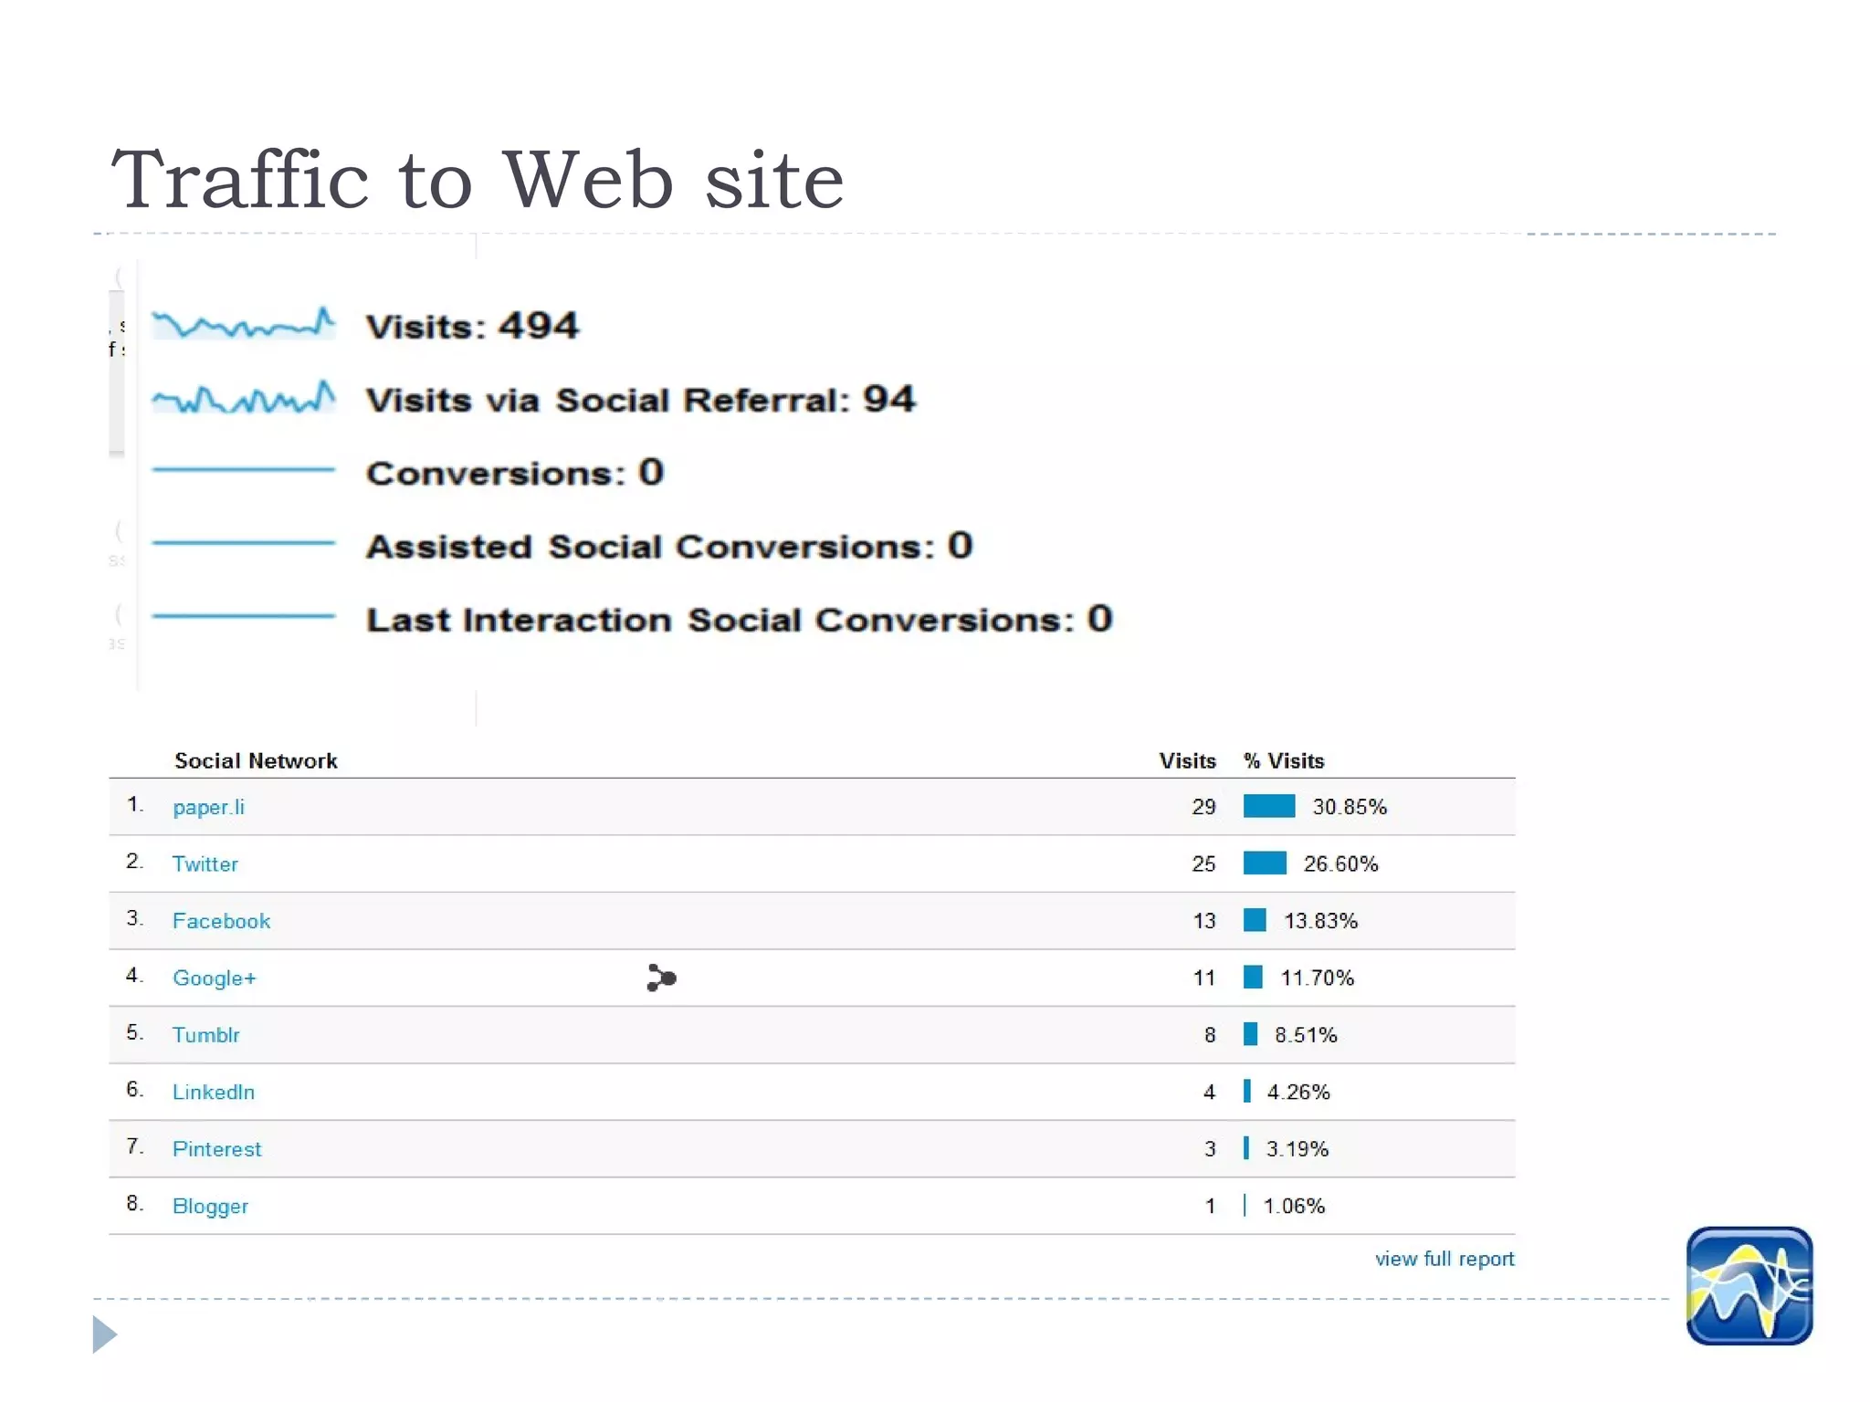Open the Twitter social network link
The image size is (1870, 1402).
point(205,863)
